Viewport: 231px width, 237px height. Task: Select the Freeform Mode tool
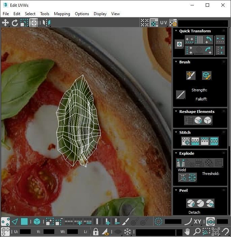click(x=34, y=23)
